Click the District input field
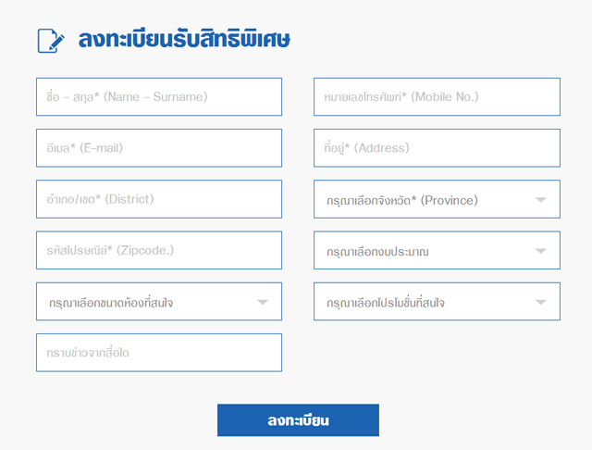592x450 pixels. (159, 199)
